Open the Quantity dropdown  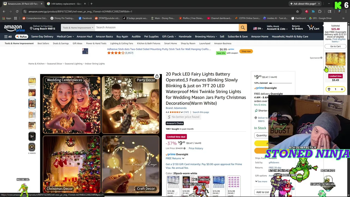click(x=262, y=135)
